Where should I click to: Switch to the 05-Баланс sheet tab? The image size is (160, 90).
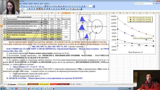tap(54, 84)
